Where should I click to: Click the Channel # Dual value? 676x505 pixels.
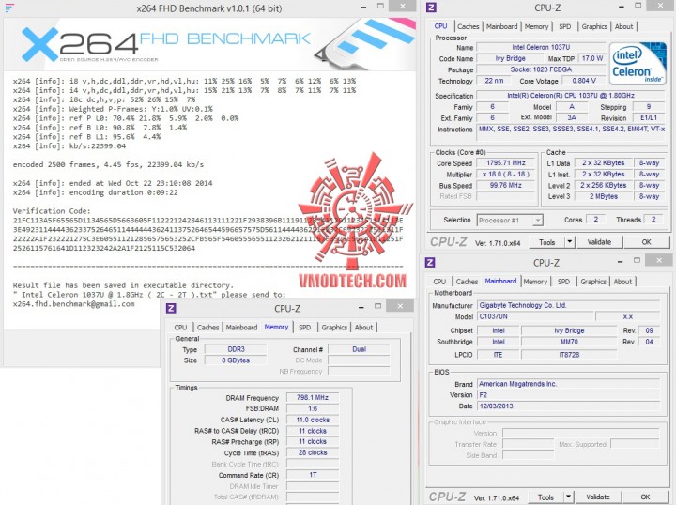tap(359, 349)
